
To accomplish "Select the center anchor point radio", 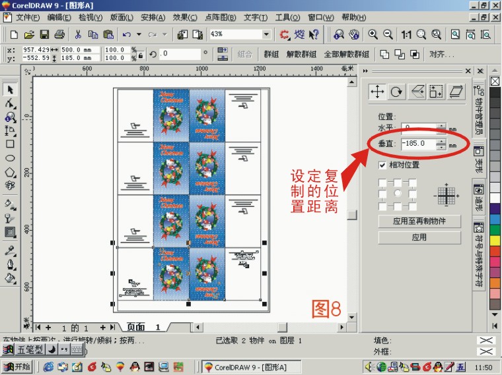I will 398,193.
